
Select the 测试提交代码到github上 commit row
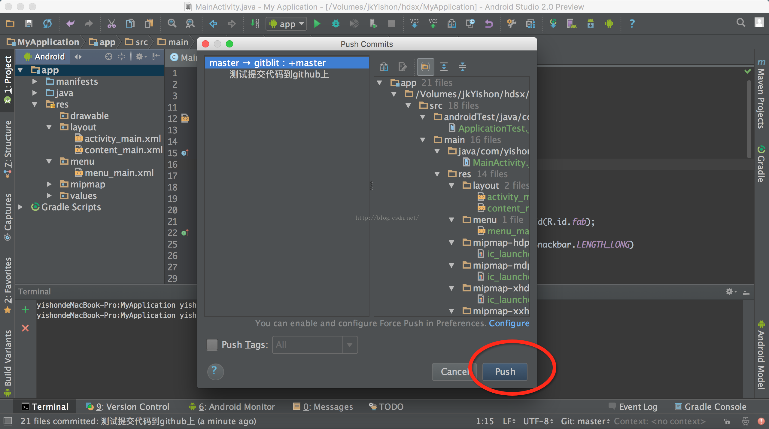(x=279, y=75)
